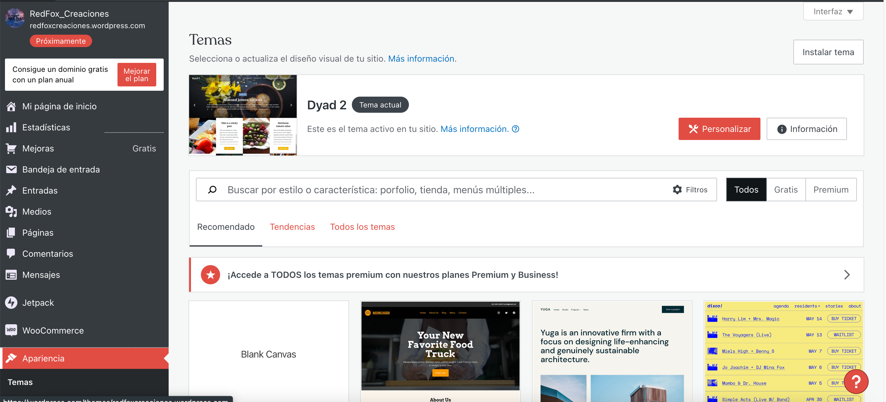This screenshot has width=886, height=402.
Task: Open the Estadísticas menu item
Action: pos(84,128)
